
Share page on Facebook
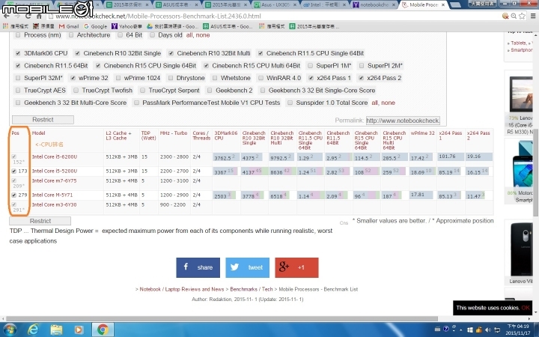click(x=198, y=267)
